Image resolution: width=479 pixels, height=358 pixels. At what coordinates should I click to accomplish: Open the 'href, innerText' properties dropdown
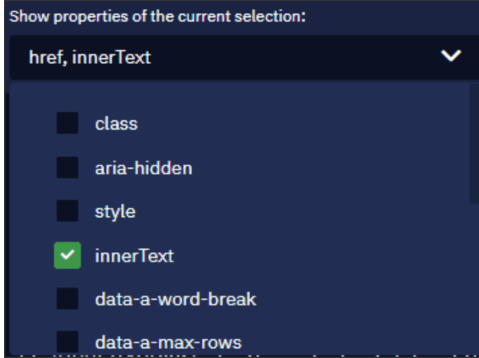[244, 57]
